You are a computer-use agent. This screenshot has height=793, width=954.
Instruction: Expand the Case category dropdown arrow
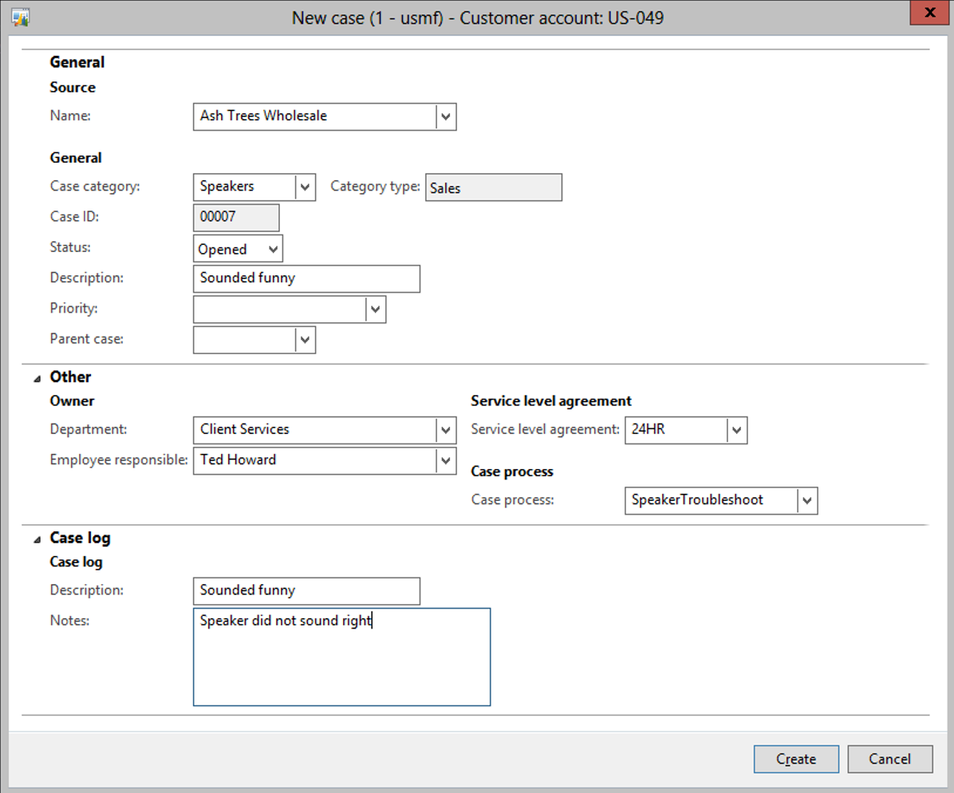coord(305,187)
